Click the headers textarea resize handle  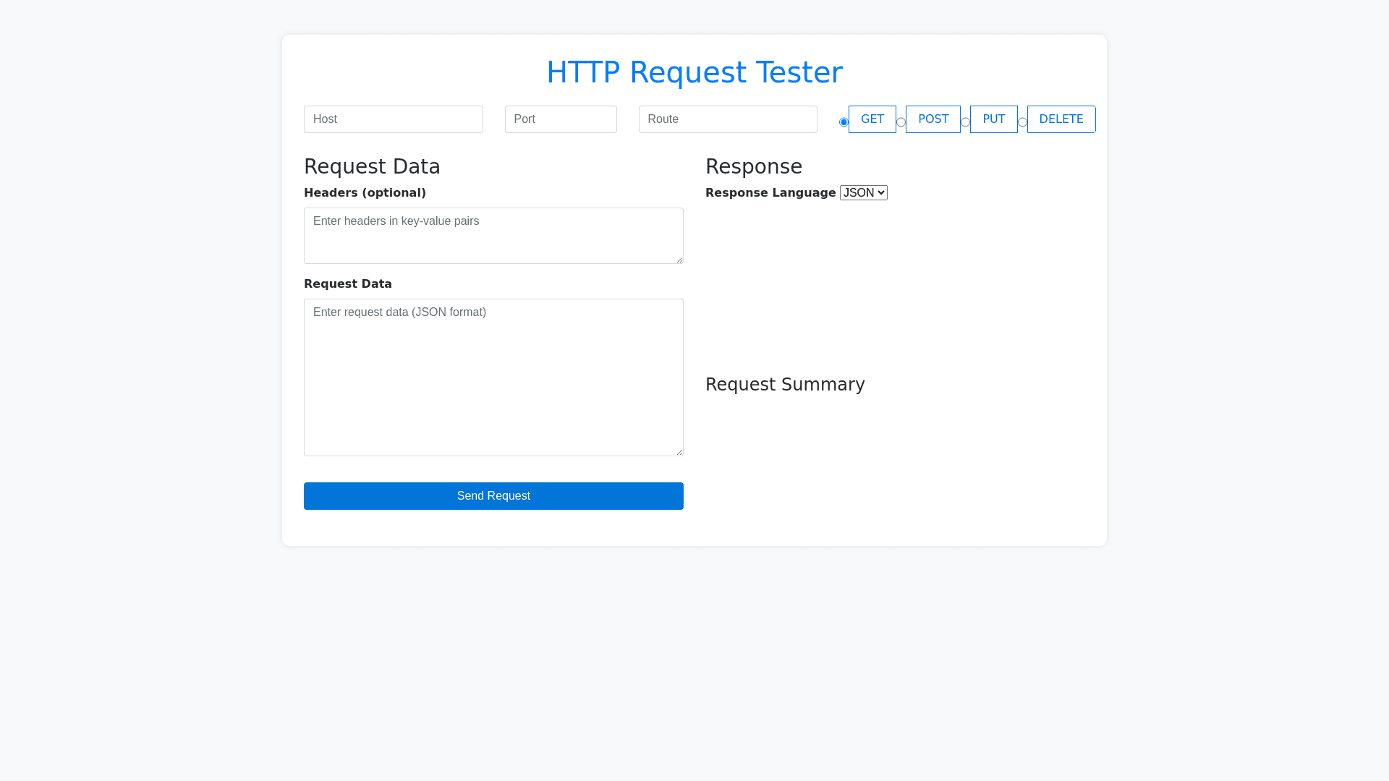679,260
